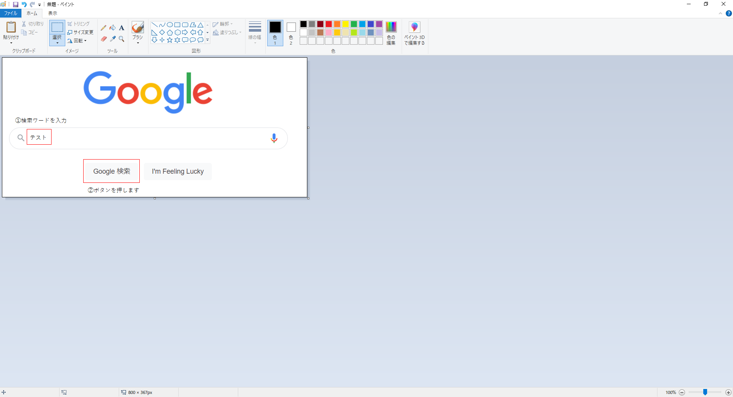Pick the Up arrow shape
The width and height of the screenshot is (733, 397).
(x=200, y=32)
